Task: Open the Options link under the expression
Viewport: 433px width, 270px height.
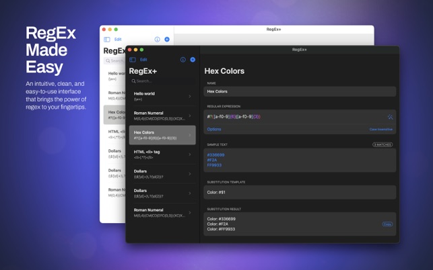Action: click(x=214, y=129)
